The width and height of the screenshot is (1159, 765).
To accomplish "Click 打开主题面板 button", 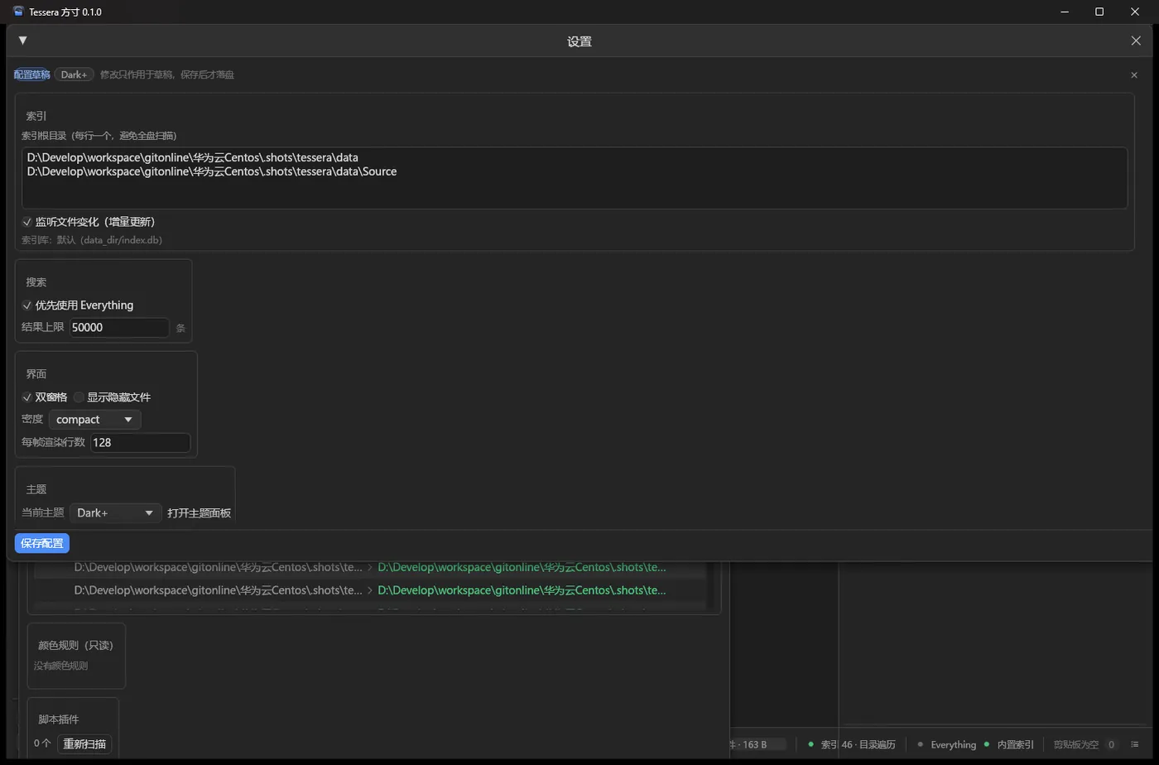I will [x=199, y=513].
